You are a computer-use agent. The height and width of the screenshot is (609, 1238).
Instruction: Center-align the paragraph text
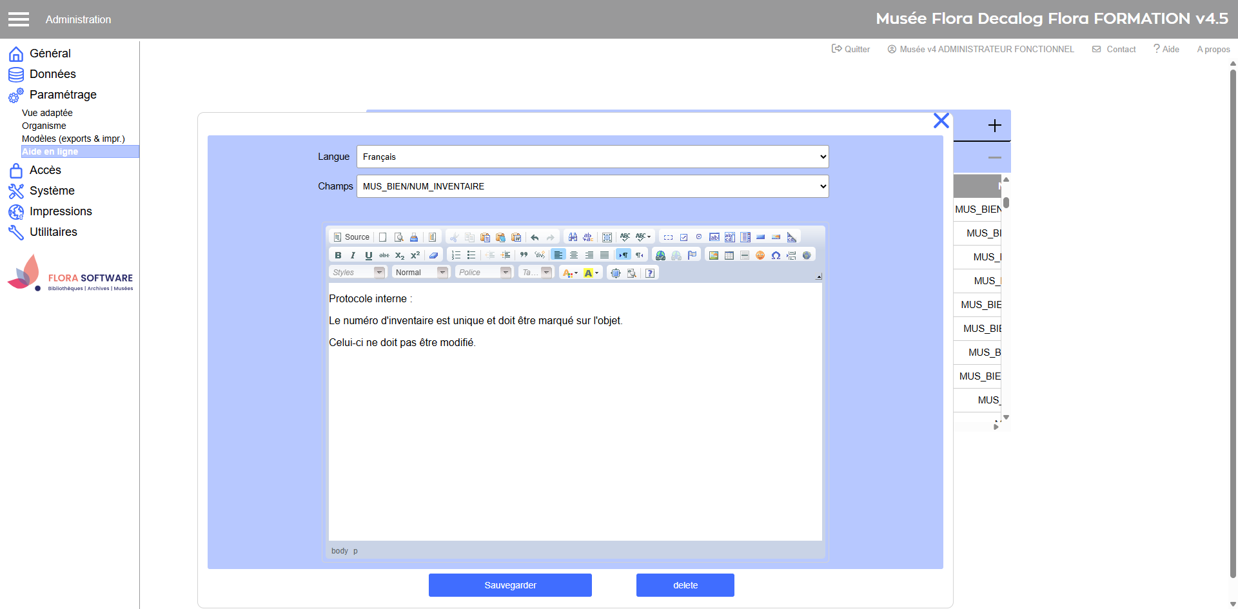pos(574,255)
